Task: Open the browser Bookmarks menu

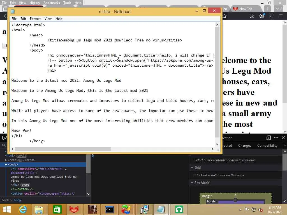Action: pyautogui.click(x=52, y=3)
